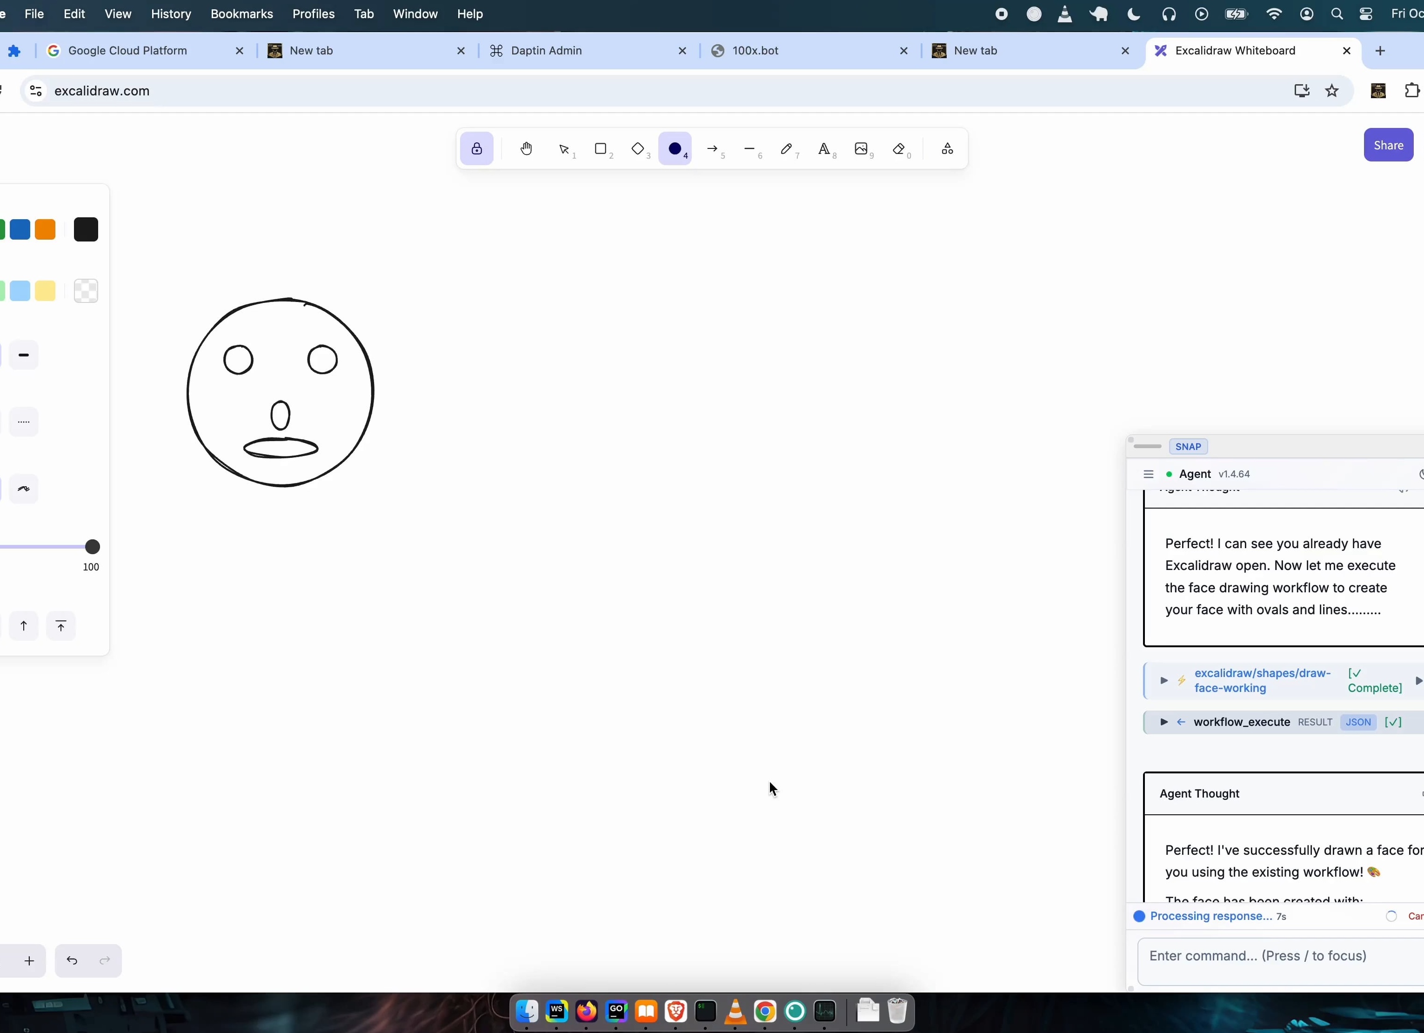
Task: Pick the transparent background swatch
Action: point(86,291)
